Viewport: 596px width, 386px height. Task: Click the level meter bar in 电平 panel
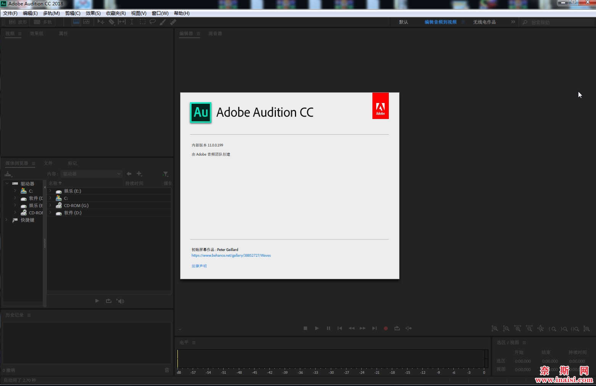[x=331, y=359]
